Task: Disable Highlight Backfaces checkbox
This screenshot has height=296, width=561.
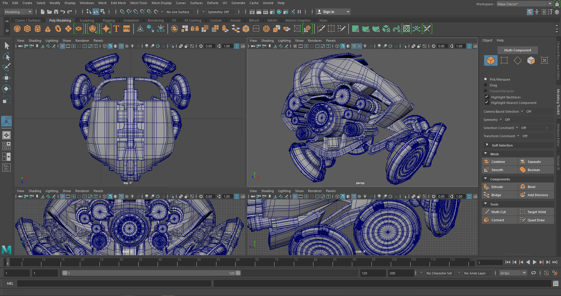Action: (487, 97)
